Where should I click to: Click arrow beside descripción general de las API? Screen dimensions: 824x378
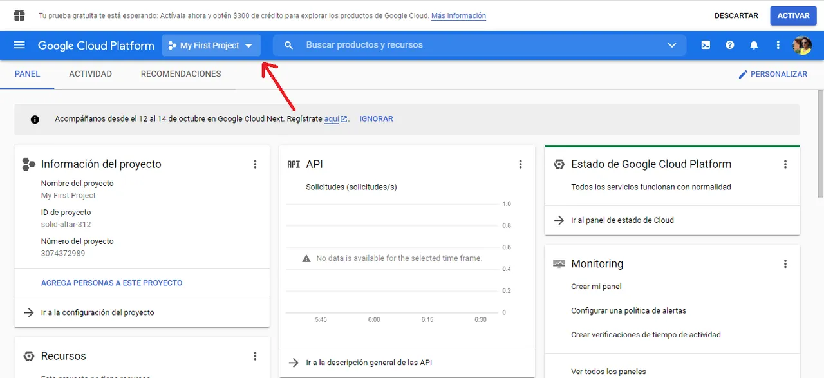pyautogui.click(x=294, y=363)
